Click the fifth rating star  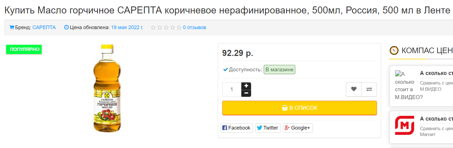coord(179,27)
